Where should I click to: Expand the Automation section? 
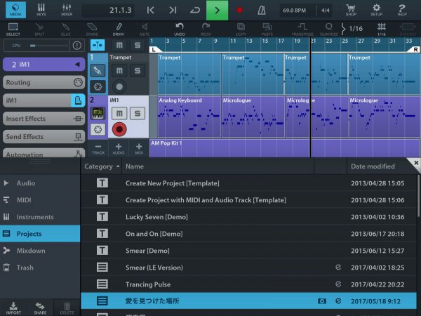(x=44, y=153)
